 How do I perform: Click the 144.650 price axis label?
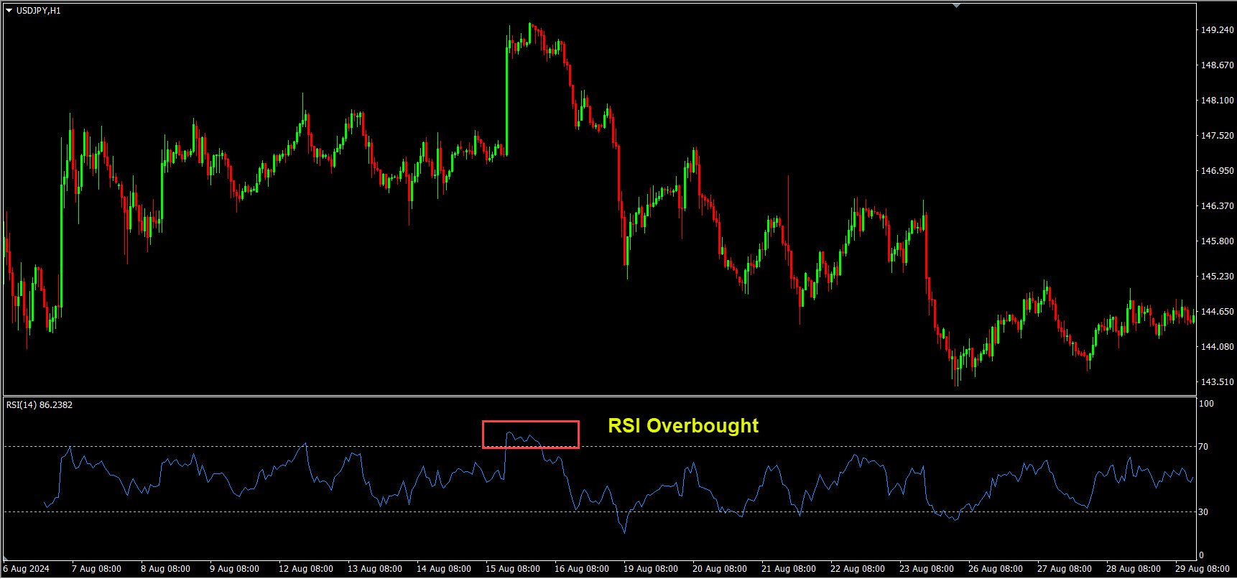(1217, 312)
